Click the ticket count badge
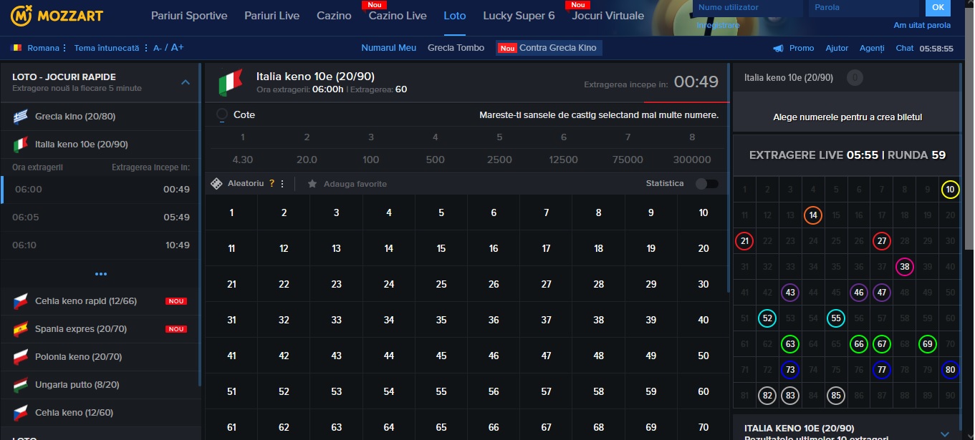The width and height of the screenshot is (975, 440). (855, 78)
